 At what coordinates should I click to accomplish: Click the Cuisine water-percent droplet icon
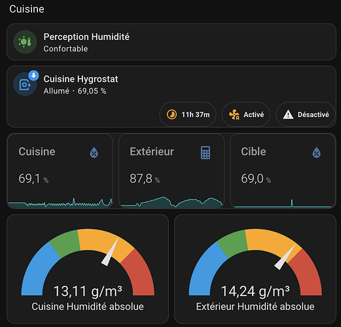[x=94, y=152]
